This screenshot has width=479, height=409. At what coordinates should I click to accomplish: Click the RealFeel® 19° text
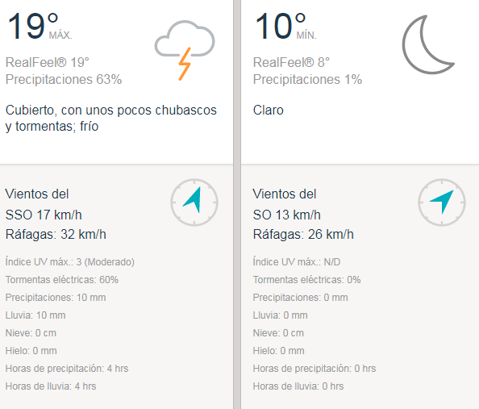(x=48, y=62)
